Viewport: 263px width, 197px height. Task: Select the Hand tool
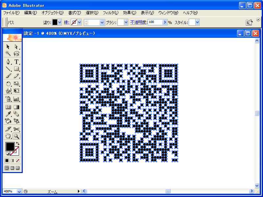[8, 136]
